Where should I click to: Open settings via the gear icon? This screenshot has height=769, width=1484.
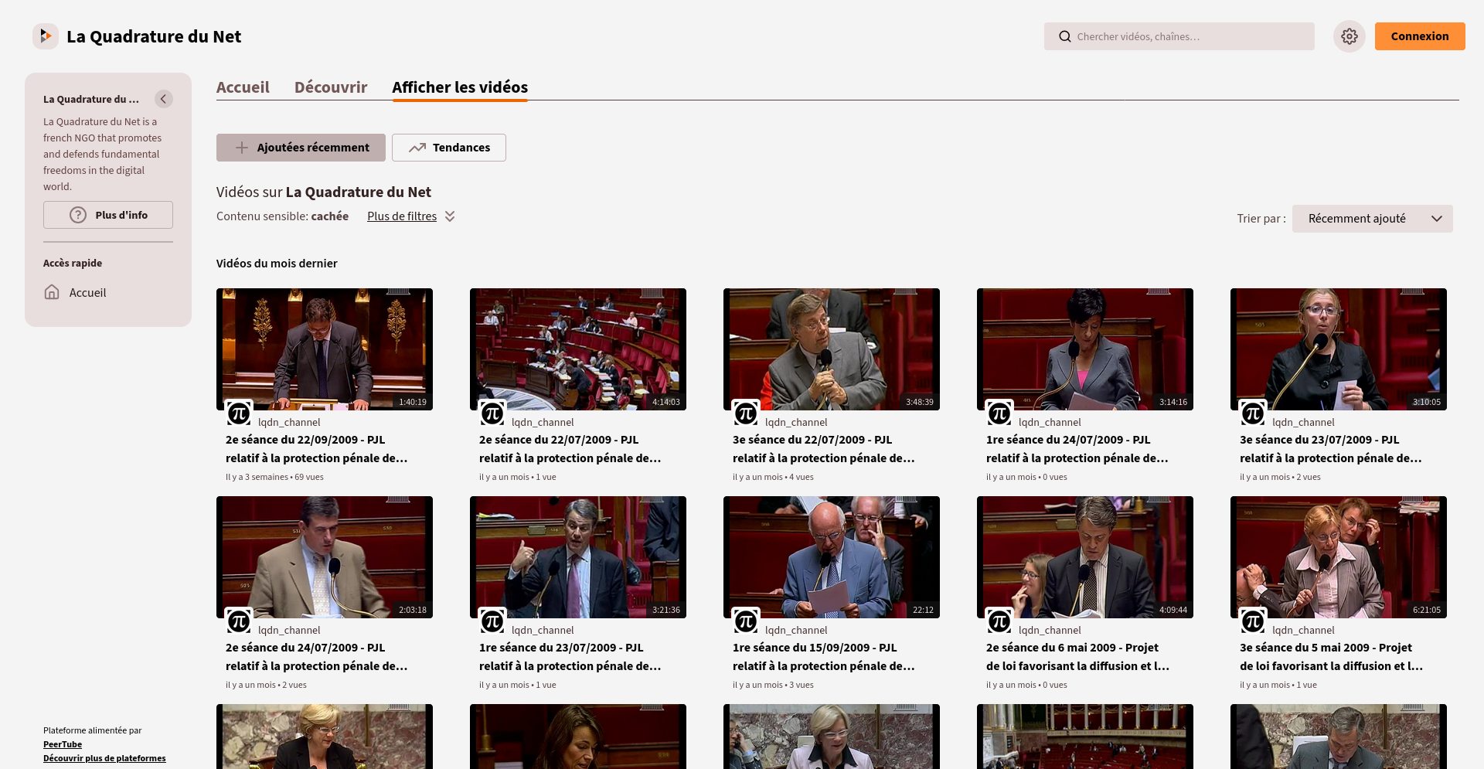[x=1350, y=36]
